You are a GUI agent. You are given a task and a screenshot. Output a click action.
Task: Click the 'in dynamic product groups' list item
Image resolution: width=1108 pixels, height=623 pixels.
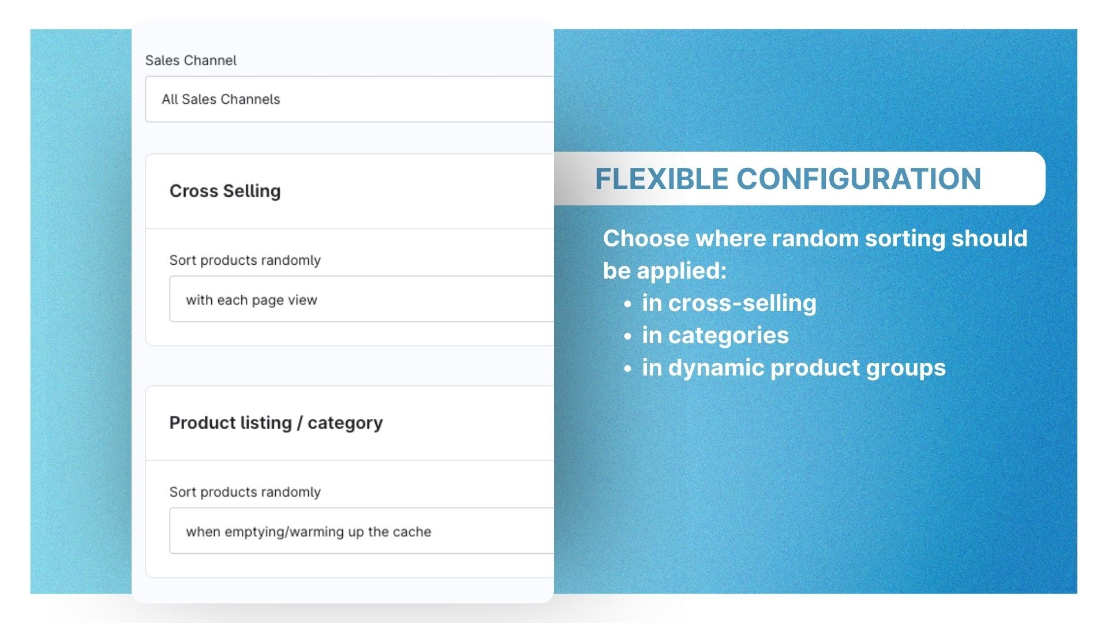pos(793,368)
